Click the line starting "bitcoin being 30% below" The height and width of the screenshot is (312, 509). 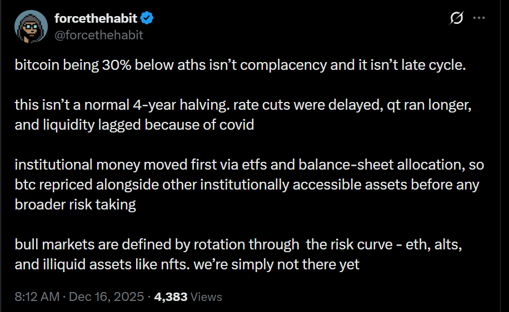coord(239,64)
